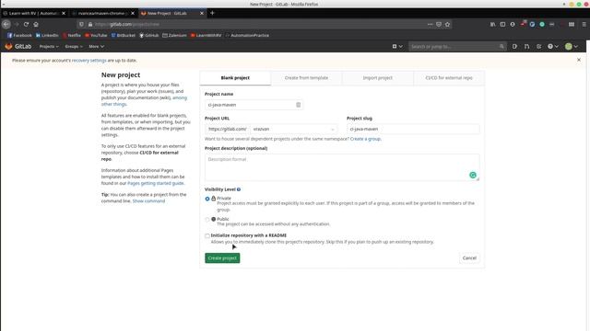Image resolution: width=590 pixels, height=331 pixels.
Task: Expand the More dropdown in the GitLab navbar
Action: (x=96, y=47)
